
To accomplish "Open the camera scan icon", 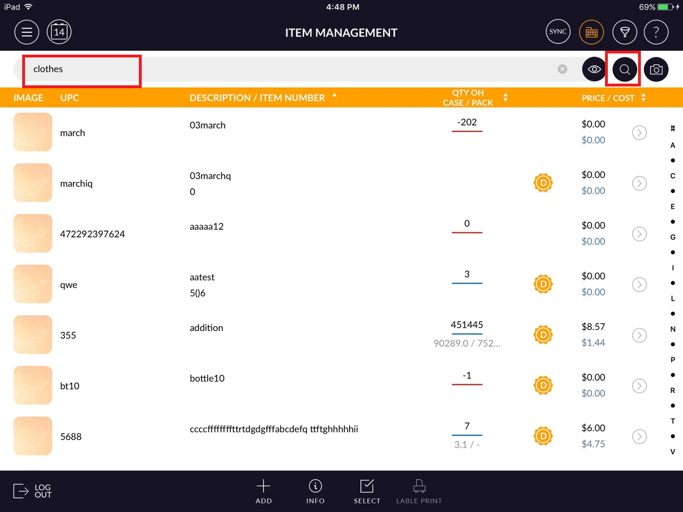I will click(x=656, y=69).
